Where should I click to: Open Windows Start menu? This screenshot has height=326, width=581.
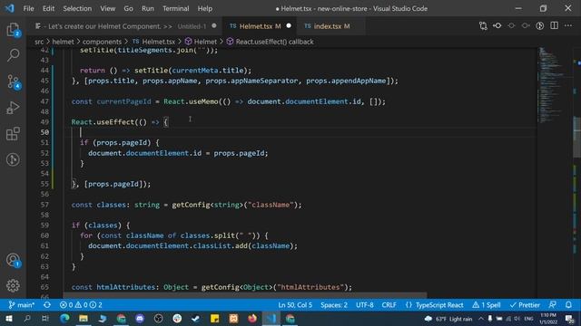tap(8, 318)
